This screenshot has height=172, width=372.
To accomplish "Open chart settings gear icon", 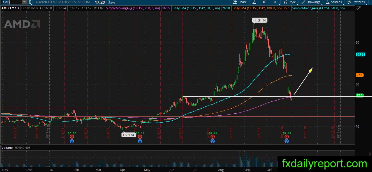I will click(x=264, y=2).
